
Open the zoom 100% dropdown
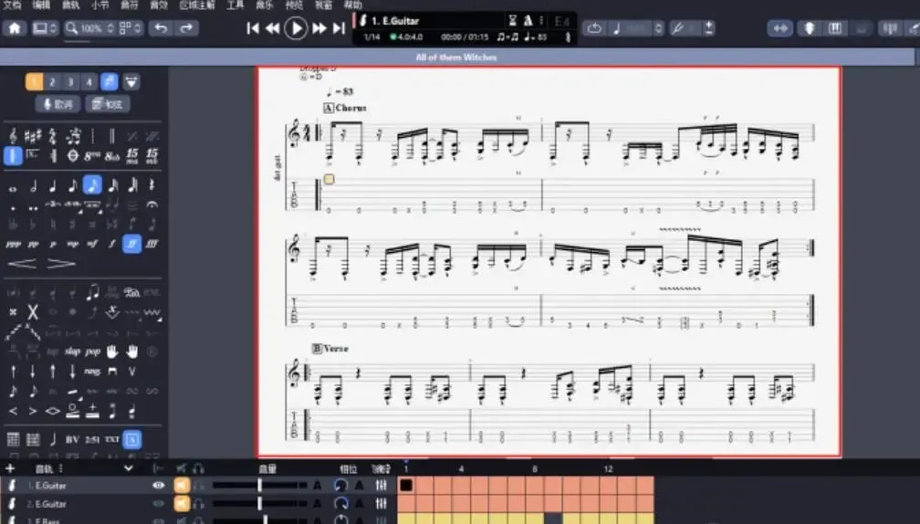tap(89, 28)
